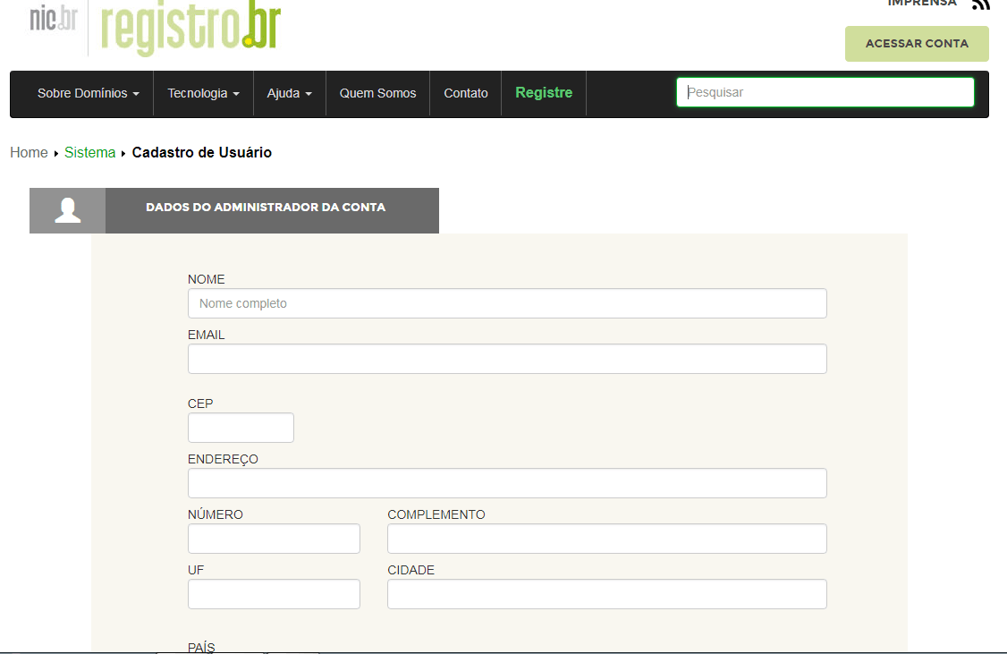The height and width of the screenshot is (654, 1007).
Task: Focus the COMPLEMENTO input field
Action: coord(607,539)
